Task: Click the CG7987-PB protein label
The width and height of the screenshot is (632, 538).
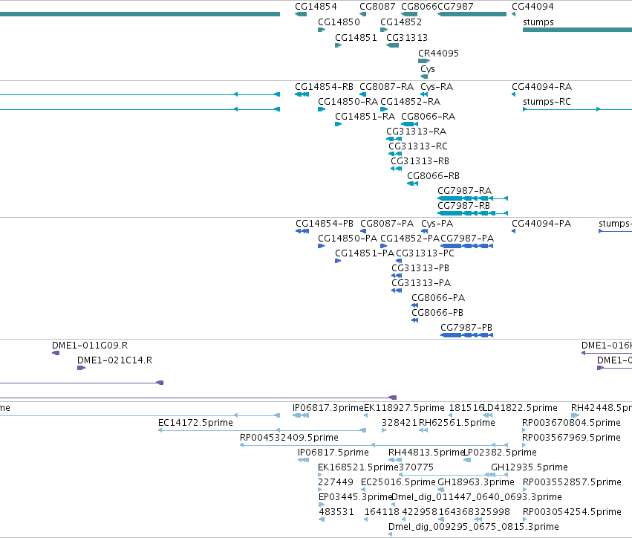Action: 466,328
